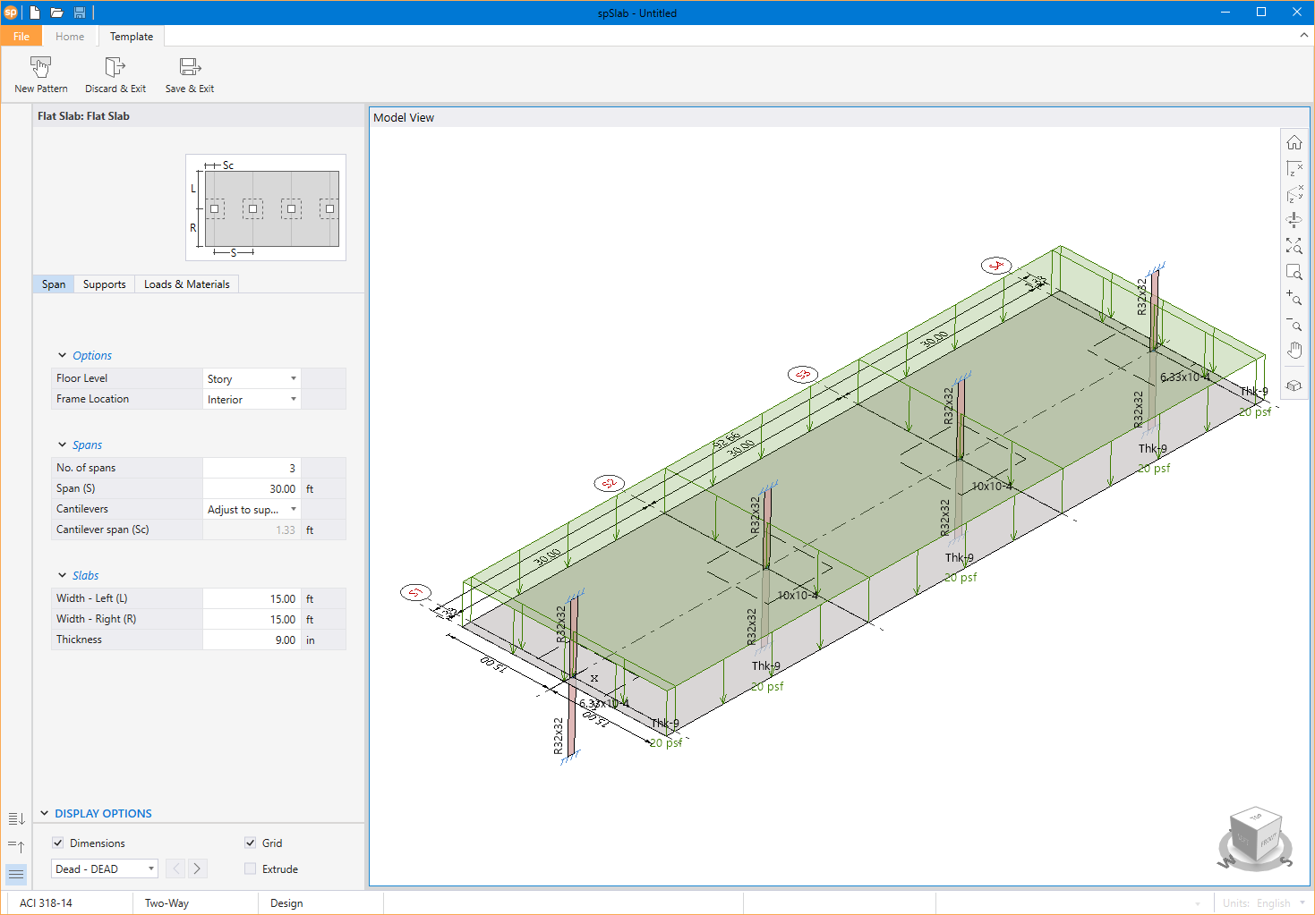The width and height of the screenshot is (1315, 915).
Task: Click Discard & Exit
Action: click(115, 75)
